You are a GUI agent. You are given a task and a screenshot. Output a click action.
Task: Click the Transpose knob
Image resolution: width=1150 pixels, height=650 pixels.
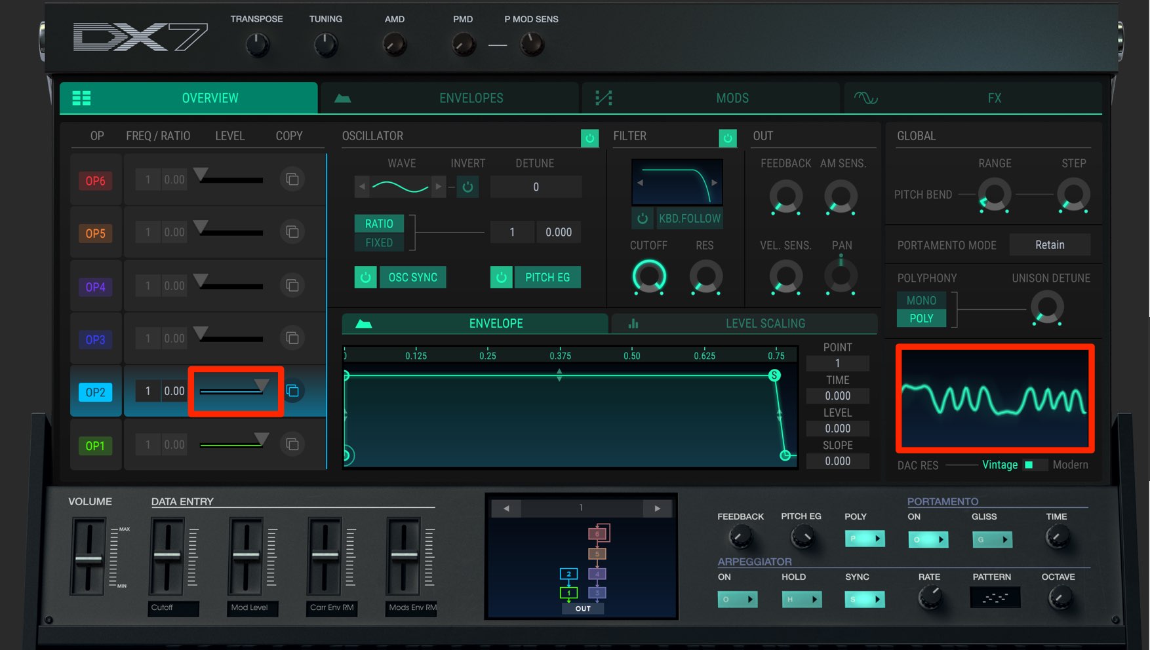257,45
